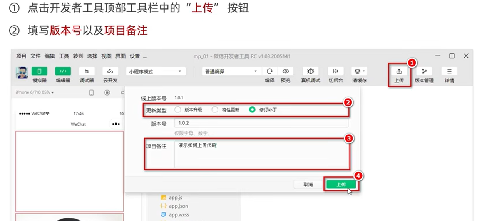
Task: Select 特性更新 update type radio
Action: 215,110
